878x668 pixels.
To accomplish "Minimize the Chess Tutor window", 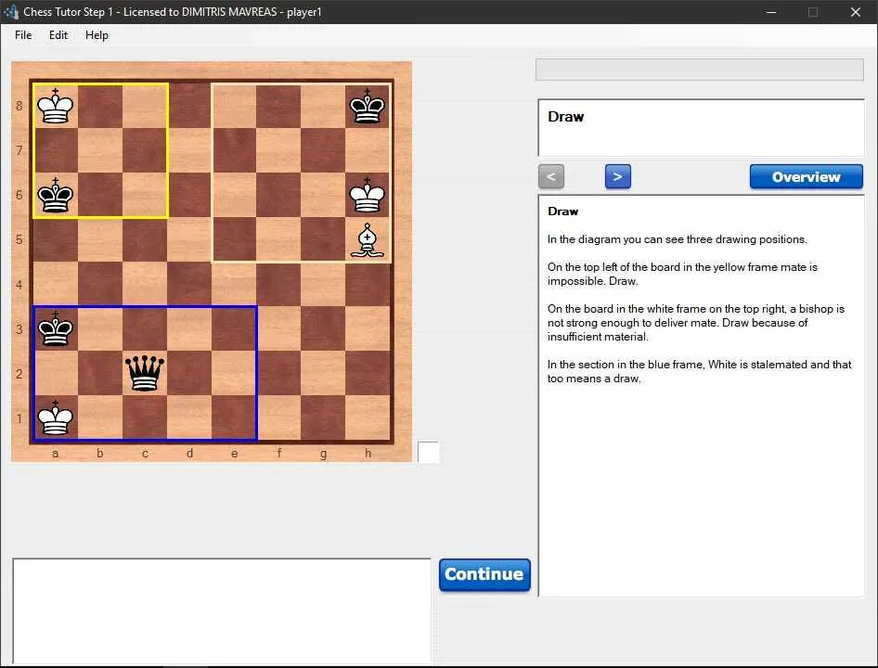I will (x=771, y=12).
